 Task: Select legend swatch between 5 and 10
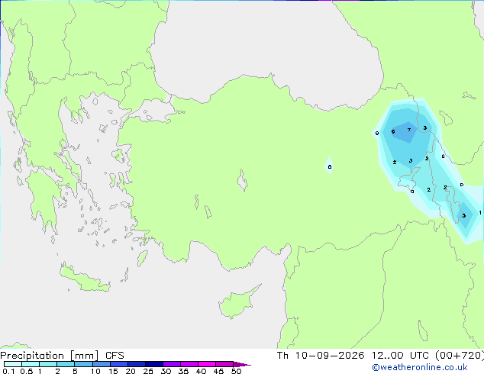tap(83, 364)
